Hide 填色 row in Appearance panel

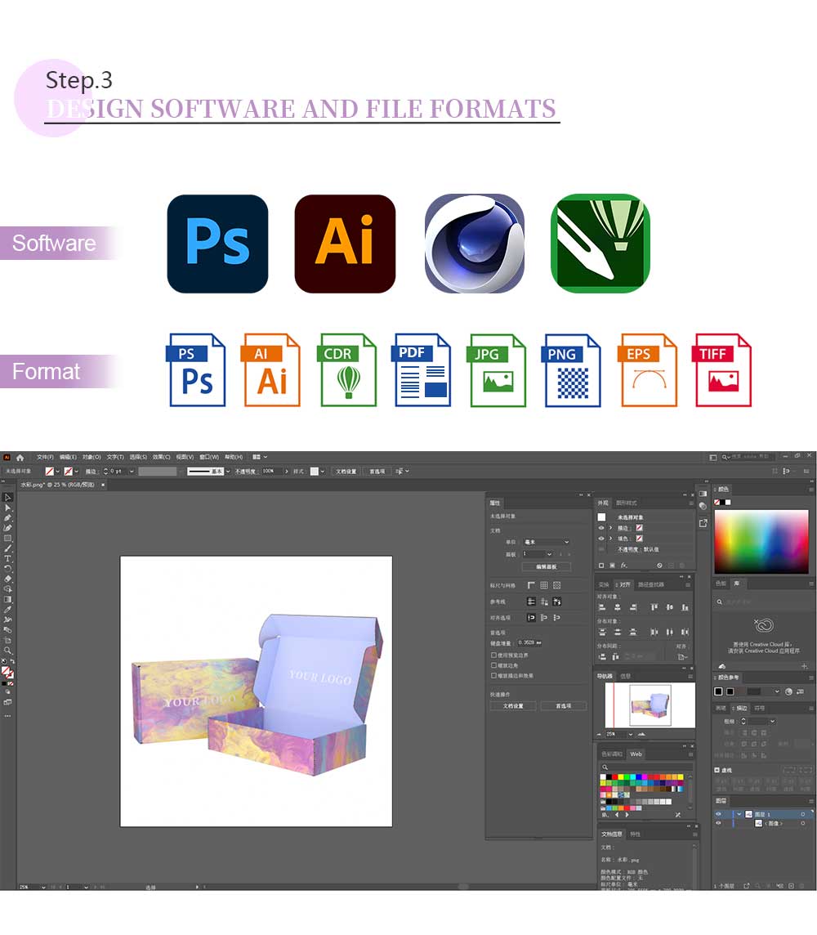coord(601,538)
